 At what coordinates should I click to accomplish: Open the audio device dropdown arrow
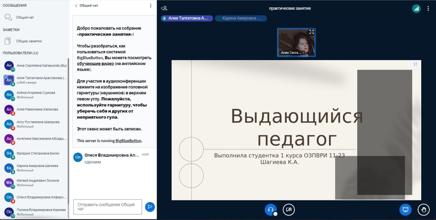pyautogui.click(x=275, y=214)
